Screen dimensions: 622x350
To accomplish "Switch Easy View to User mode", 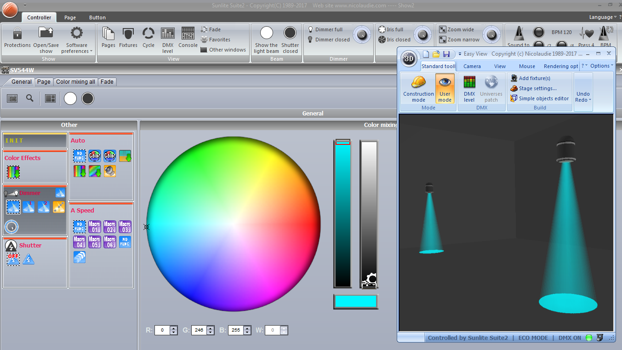I will [445, 89].
